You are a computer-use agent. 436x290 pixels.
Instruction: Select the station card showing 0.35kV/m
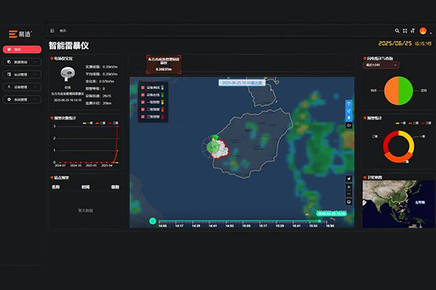tap(163, 65)
